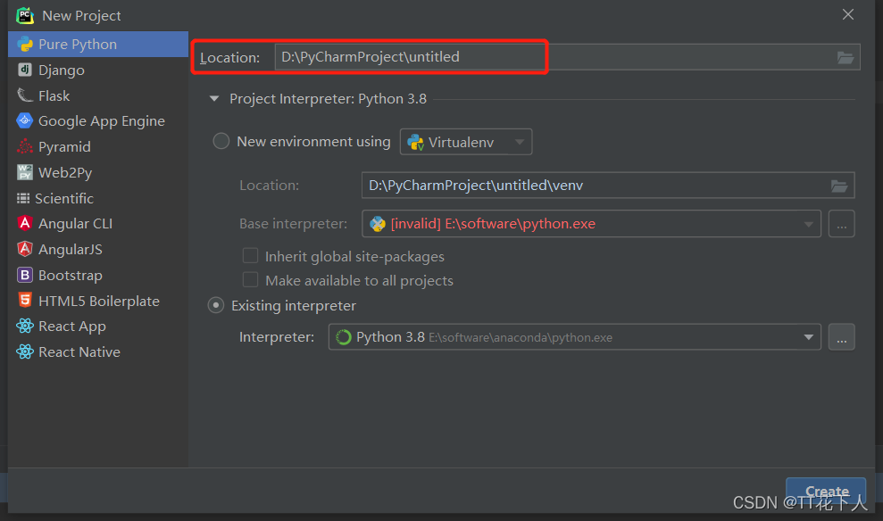The image size is (883, 521).
Task: Click the 'Project Interpreter: Python 3.8' heading
Action: (328, 98)
